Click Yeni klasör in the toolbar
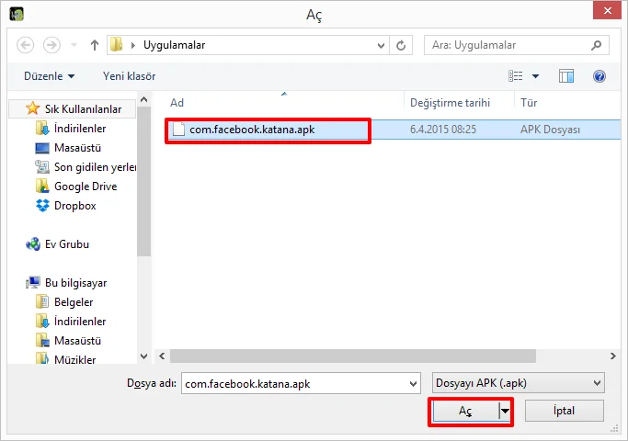Screen dimensions: 628x441 [x=129, y=76]
